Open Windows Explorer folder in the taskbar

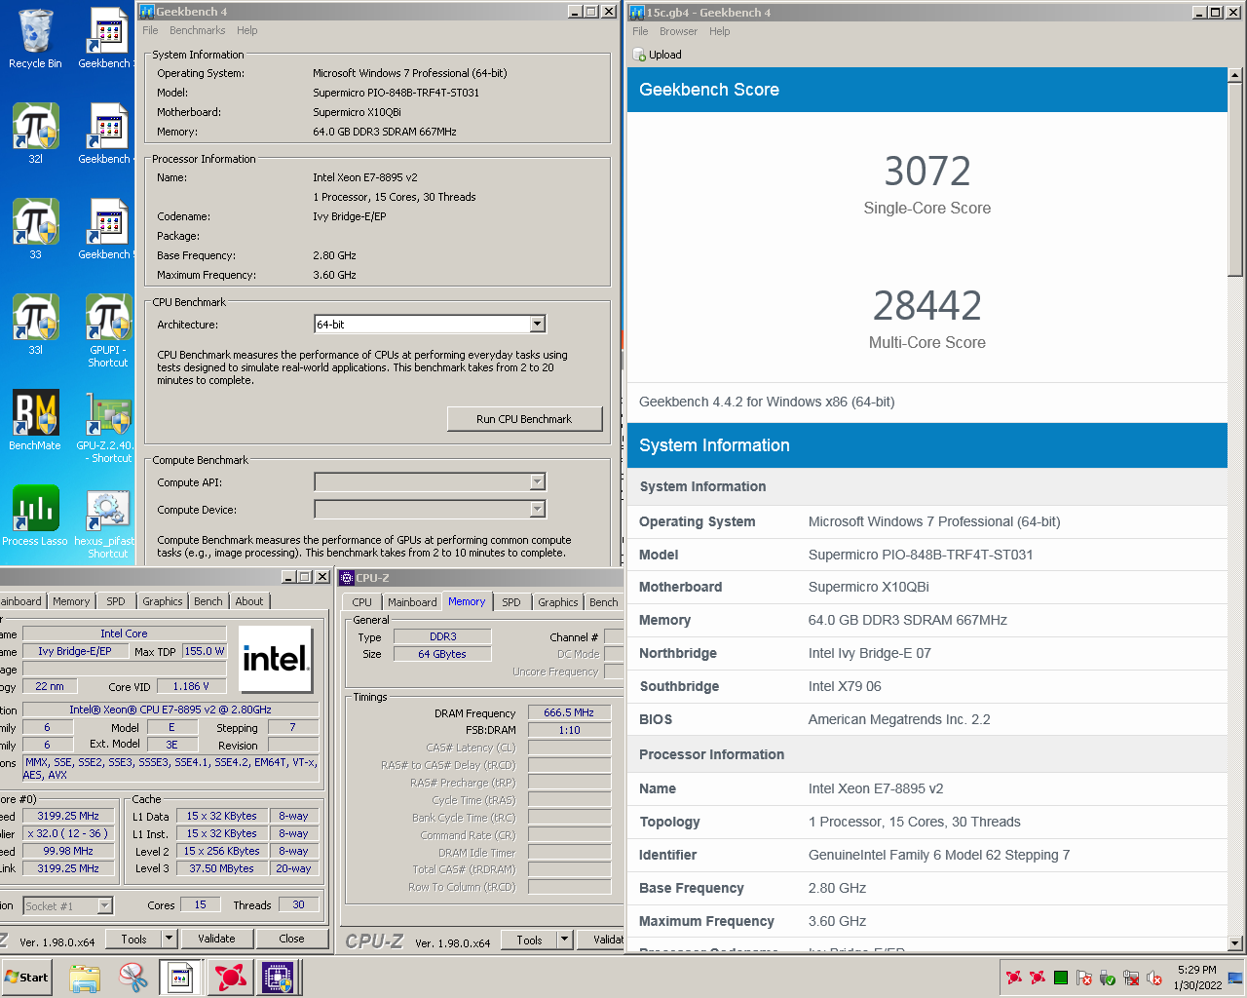click(x=85, y=978)
